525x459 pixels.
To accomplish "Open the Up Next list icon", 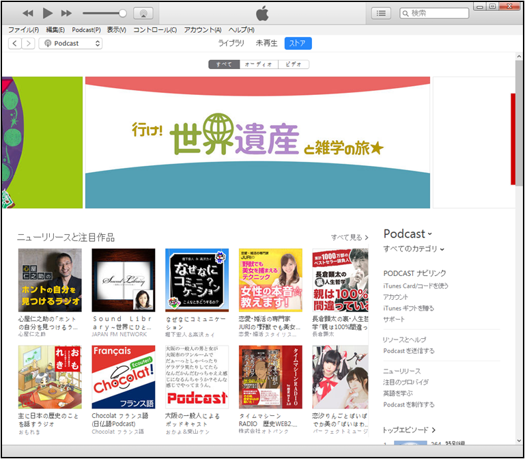I will click(x=381, y=14).
